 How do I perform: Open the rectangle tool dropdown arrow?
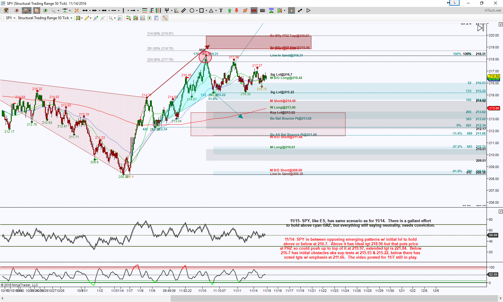click(206, 10)
